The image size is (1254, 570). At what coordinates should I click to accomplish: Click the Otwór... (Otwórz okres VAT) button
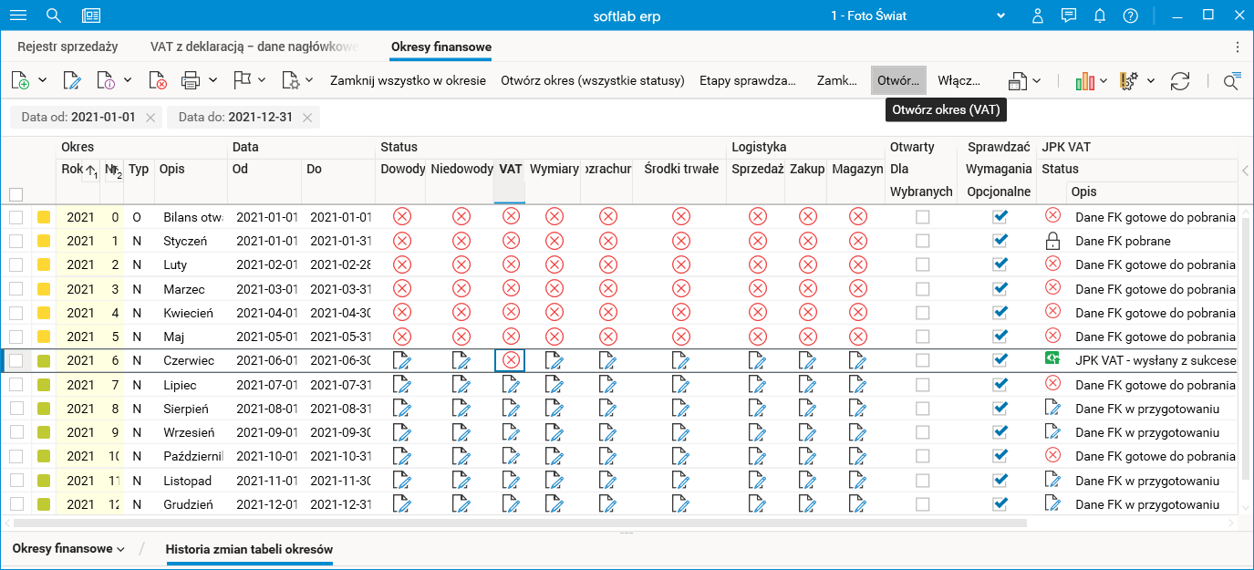pyautogui.click(x=898, y=80)
